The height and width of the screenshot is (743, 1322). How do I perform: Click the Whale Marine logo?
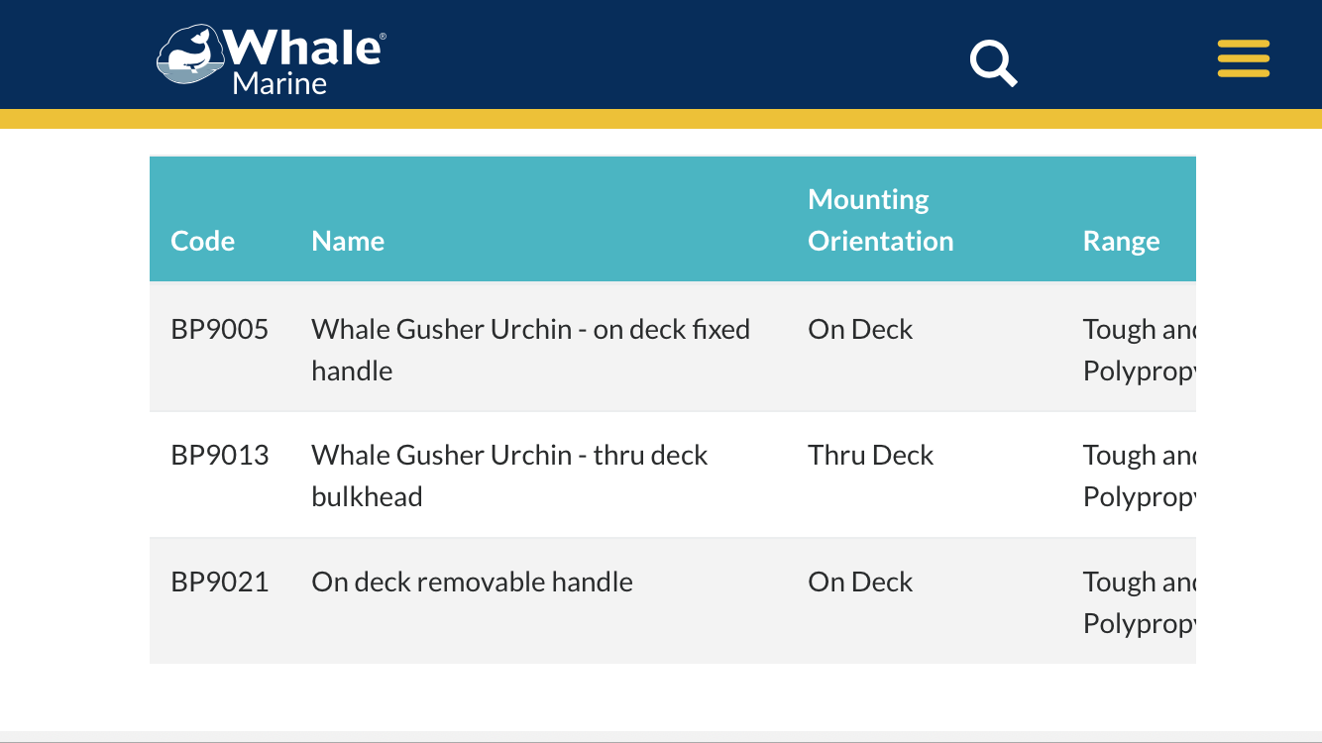coord(272,59)
